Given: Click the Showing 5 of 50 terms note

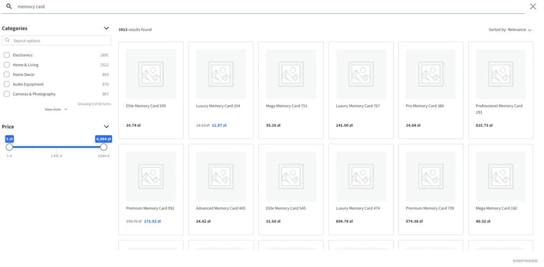Looking at the screenshot, I should [x=95, y=104].
